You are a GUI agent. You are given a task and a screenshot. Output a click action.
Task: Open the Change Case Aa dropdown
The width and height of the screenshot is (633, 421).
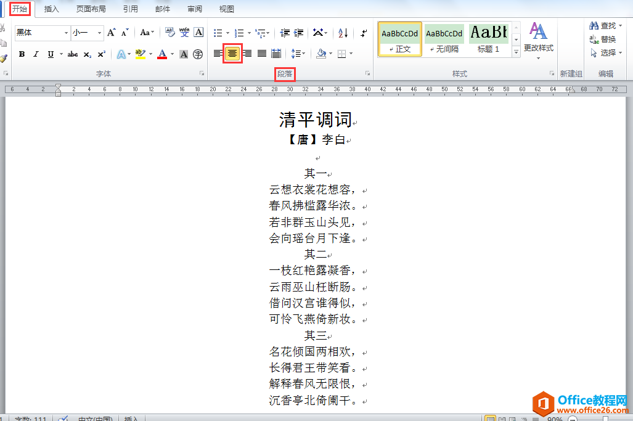147,33
